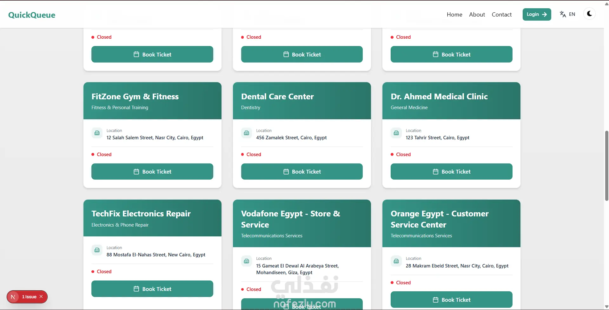Click the "Electronics & Phone Repair" subtitle
Image resolution: width=609 pixels, height=310 pixels.
[120, 225]
